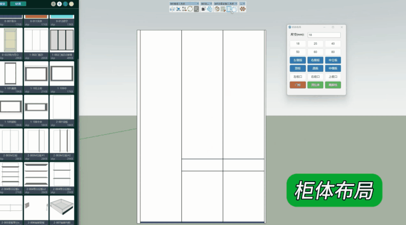Click the 左侧板 blue button
406x225 pixels.
[298, 60]
